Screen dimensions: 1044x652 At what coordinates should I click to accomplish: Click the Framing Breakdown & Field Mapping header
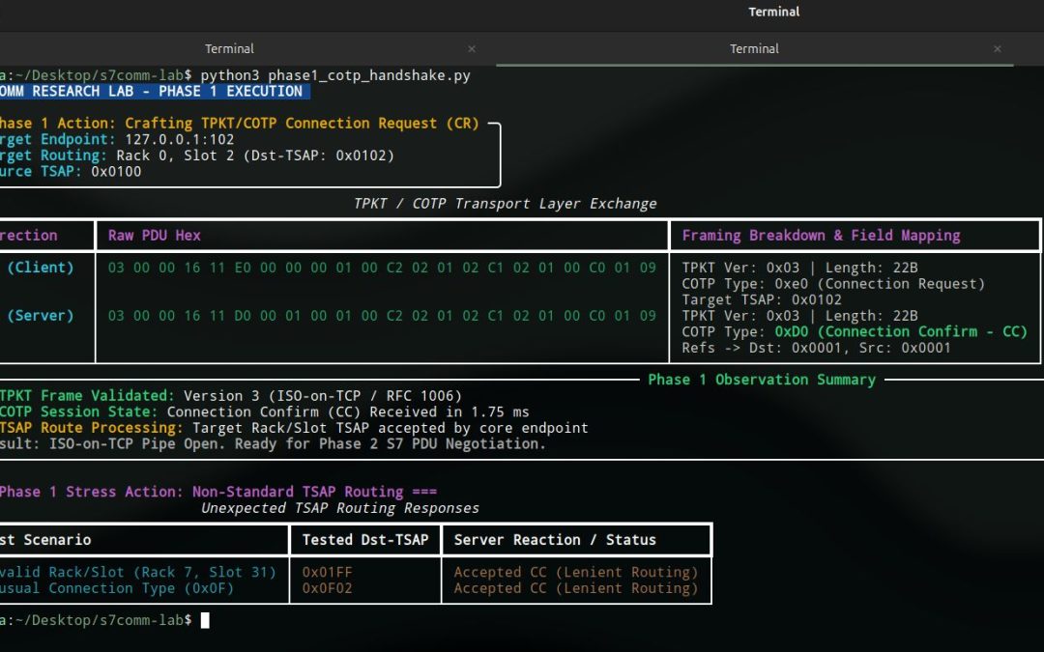pos(821,235)
